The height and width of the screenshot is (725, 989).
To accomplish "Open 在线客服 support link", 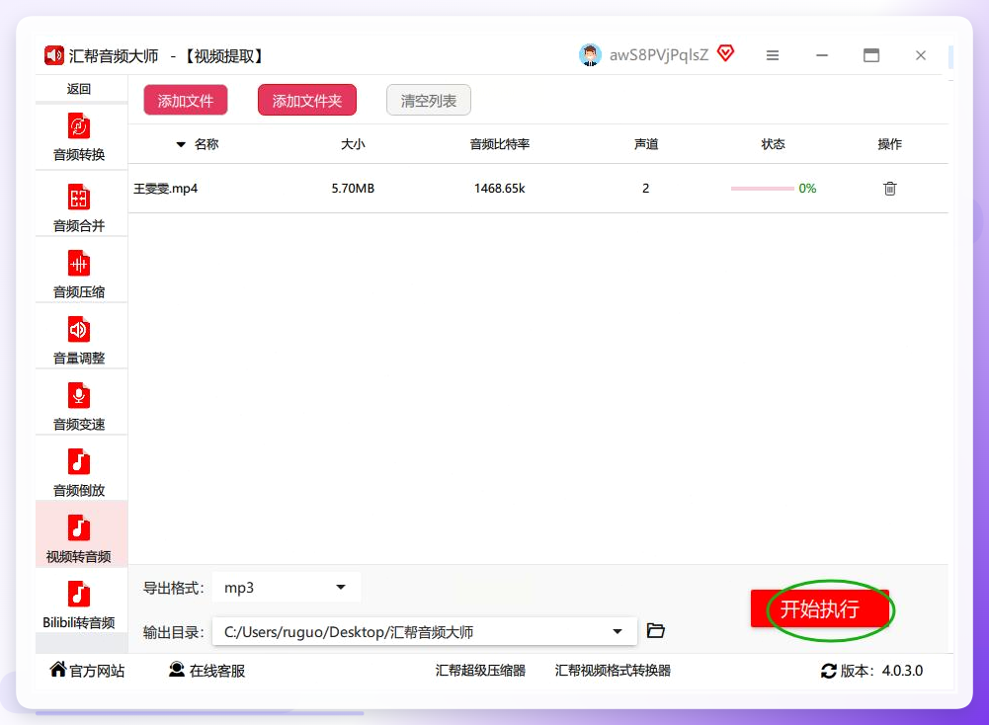I will [206, 670].
